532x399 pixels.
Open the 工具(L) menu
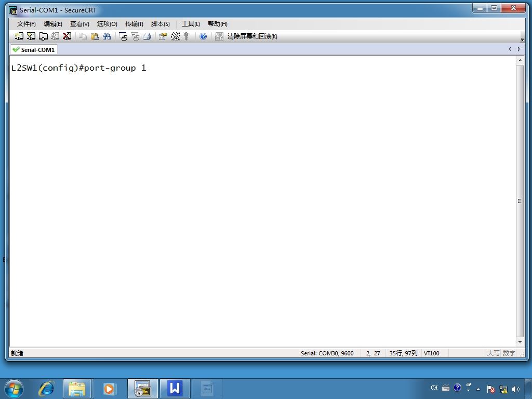191,24
